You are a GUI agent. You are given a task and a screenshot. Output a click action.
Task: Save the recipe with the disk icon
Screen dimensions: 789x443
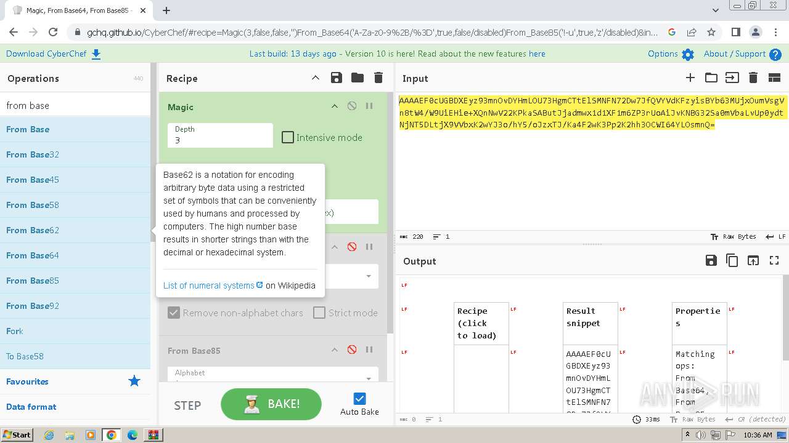[337, 78]
